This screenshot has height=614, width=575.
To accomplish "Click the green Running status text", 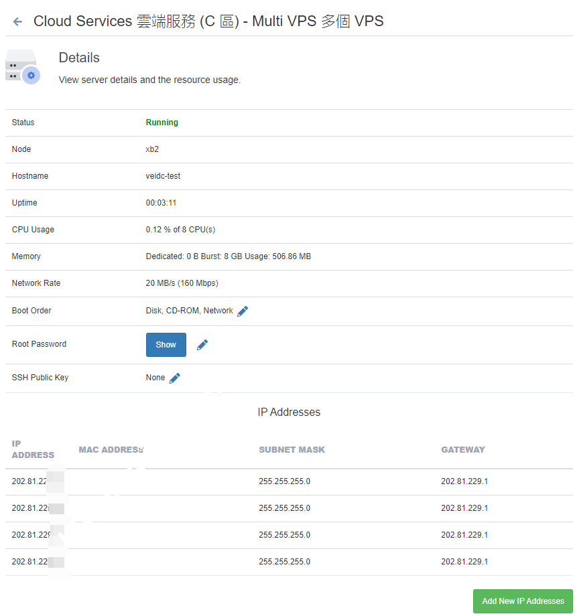I will pos(162,123).
